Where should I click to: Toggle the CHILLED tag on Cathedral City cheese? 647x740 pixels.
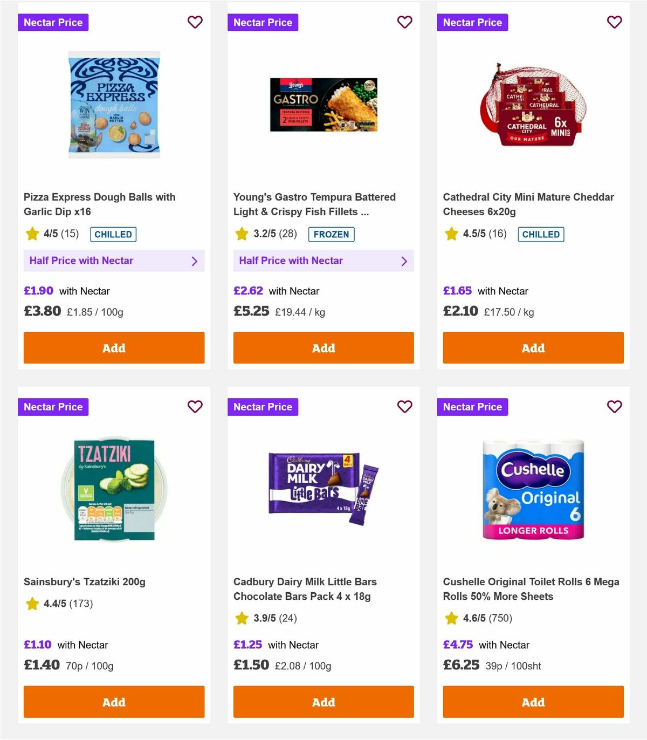tap(541, 234)
